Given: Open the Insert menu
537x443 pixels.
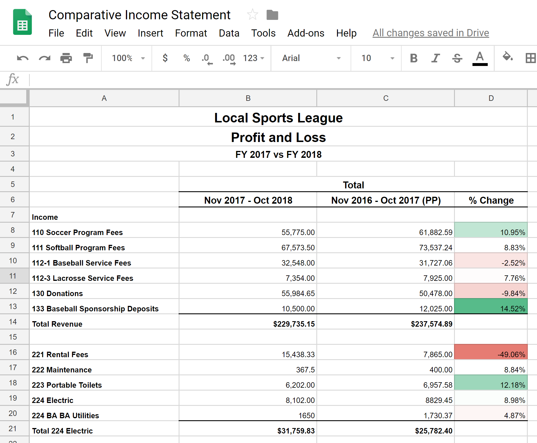Looking at the screenshot, I should [x=150, y=33].
